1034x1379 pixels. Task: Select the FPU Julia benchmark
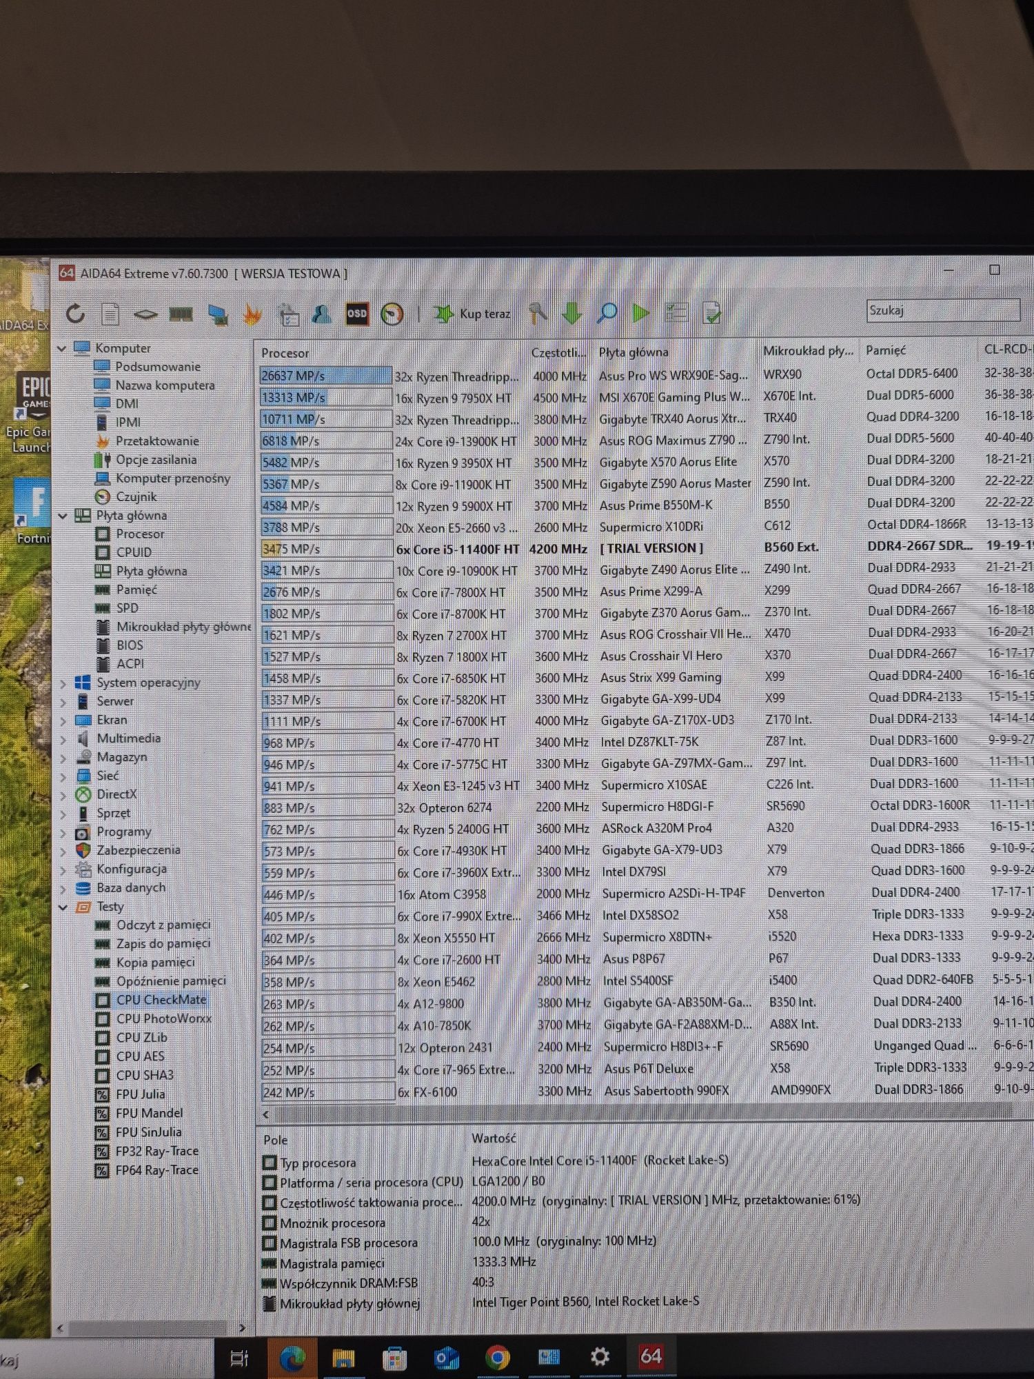[x=140, y=1094]
